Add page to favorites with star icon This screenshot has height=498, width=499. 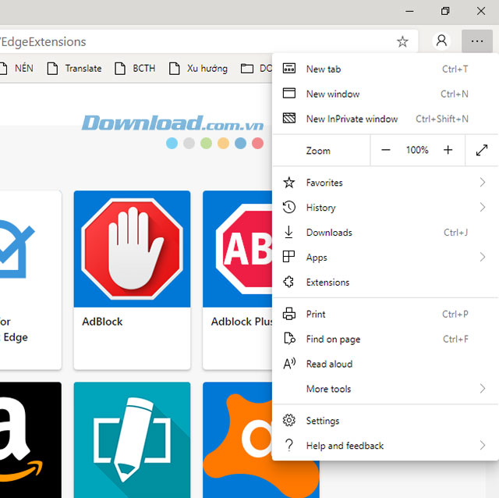point(402,41)
